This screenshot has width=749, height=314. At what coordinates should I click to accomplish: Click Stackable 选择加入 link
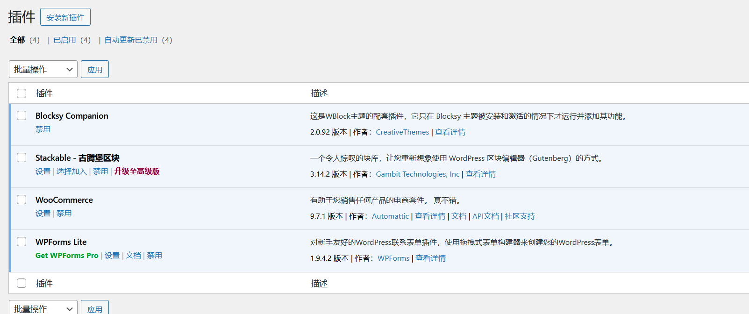click(x=71, y=171)
